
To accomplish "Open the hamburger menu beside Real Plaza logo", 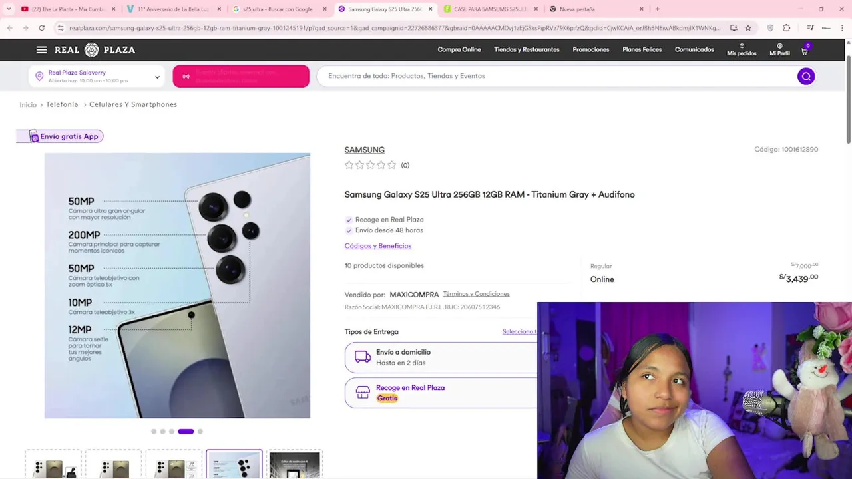I will tap(41, 50).
